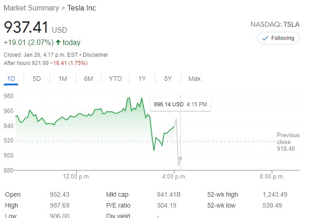Switch to the 5D chart tab
This screenshot has width=317, height=218.
coord(37,79)
